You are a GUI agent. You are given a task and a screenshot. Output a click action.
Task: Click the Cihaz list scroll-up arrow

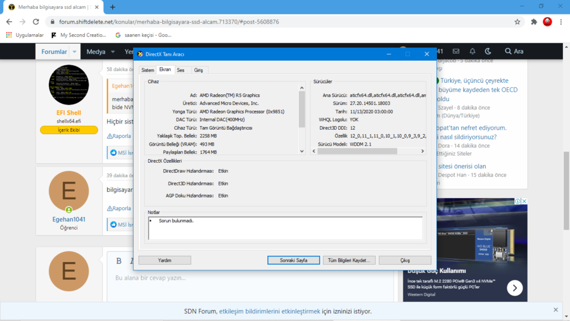(301, 88)
